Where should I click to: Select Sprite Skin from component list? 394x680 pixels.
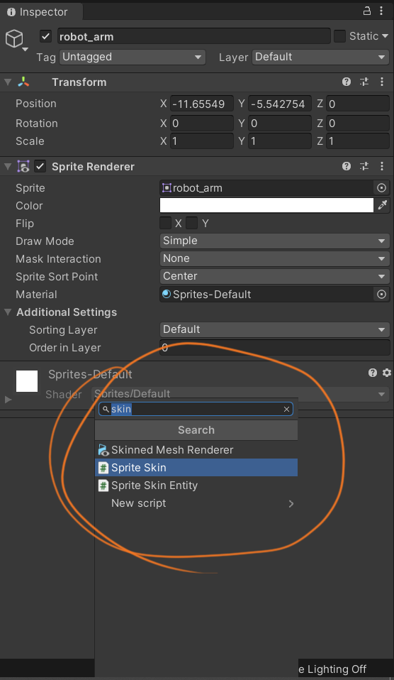pyautogui.click(x=196, y=468)
